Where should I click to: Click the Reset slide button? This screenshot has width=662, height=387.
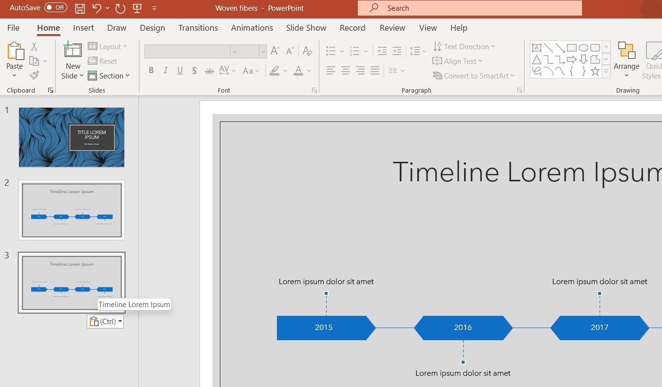pyautogui.click(x=103, y=61)
